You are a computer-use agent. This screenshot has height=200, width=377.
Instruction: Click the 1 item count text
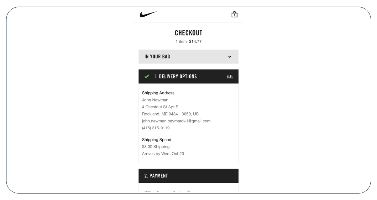coord(181,41)
